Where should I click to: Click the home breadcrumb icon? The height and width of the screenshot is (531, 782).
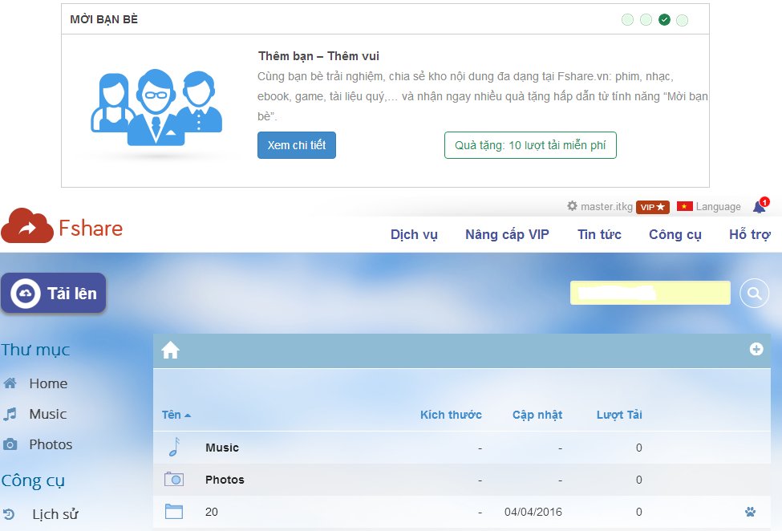click(170, 350)
